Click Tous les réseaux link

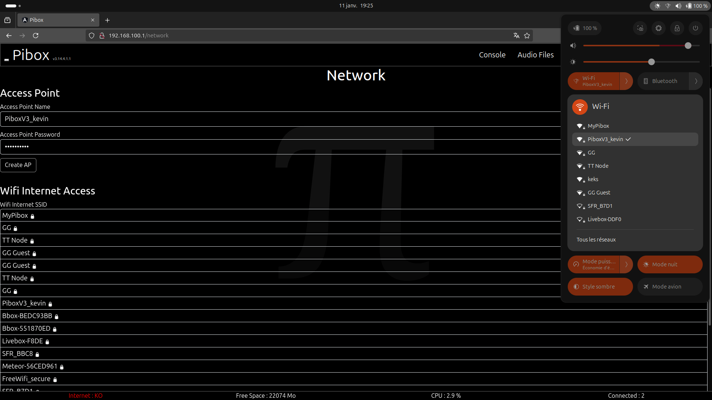pos(596,240)
